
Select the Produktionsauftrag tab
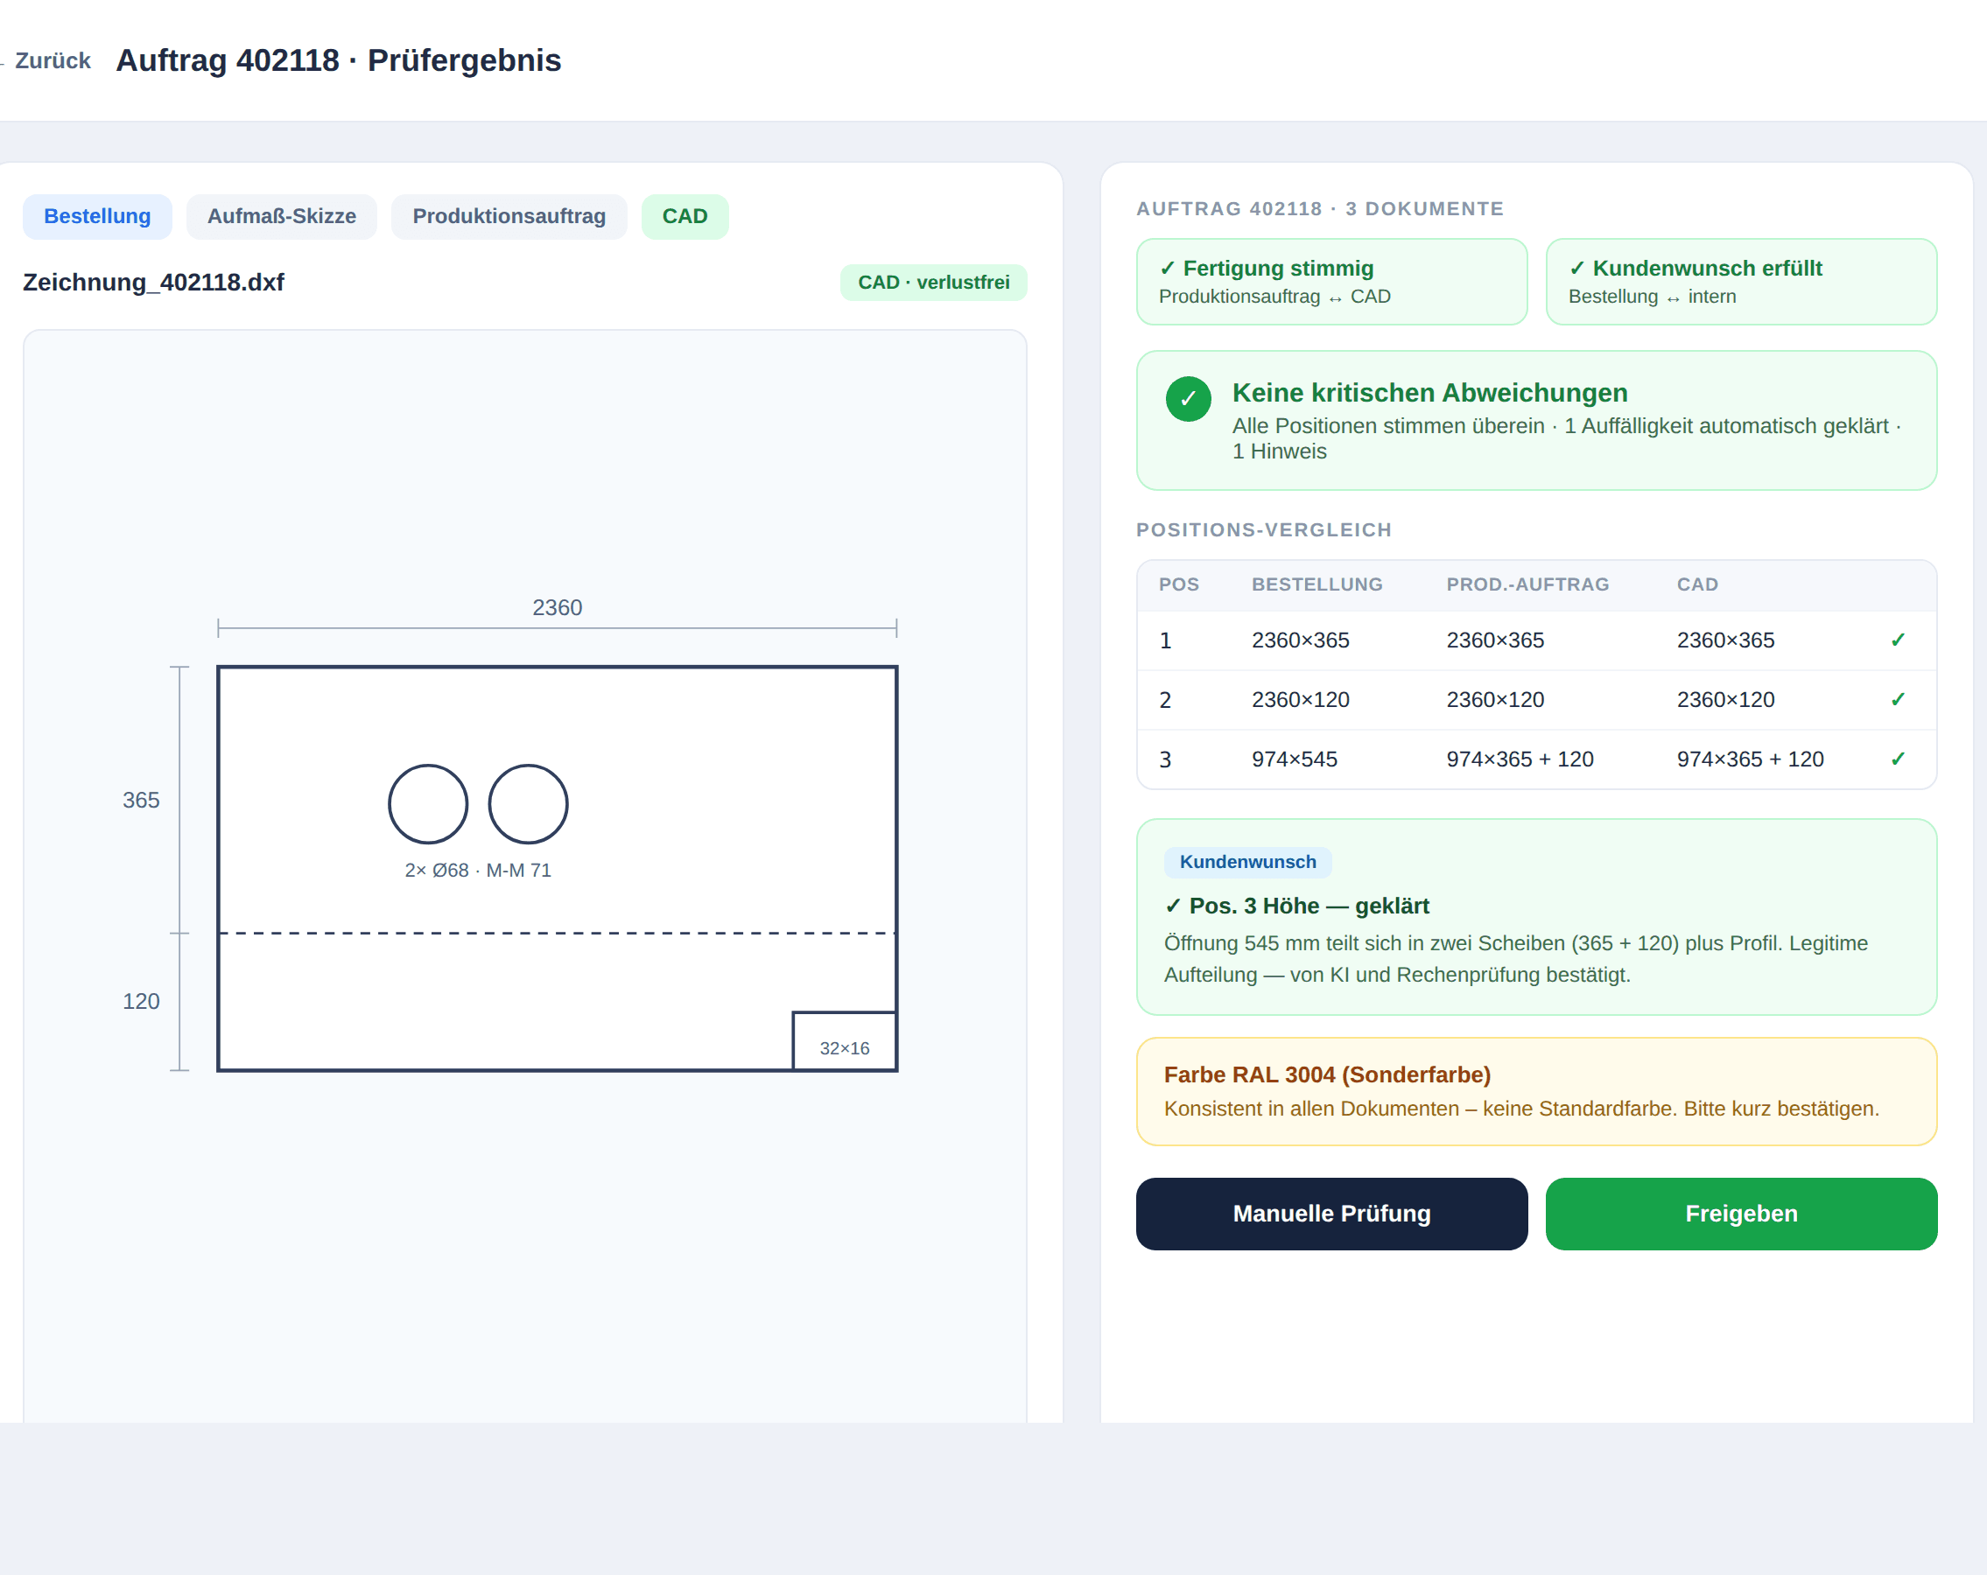coord(509,216)
